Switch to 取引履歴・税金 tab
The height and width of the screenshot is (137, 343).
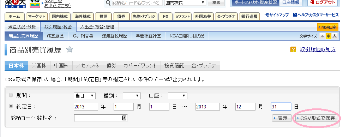[58, 27]
